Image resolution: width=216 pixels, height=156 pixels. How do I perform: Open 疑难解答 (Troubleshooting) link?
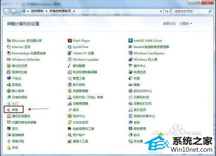(x=18, y=135)
